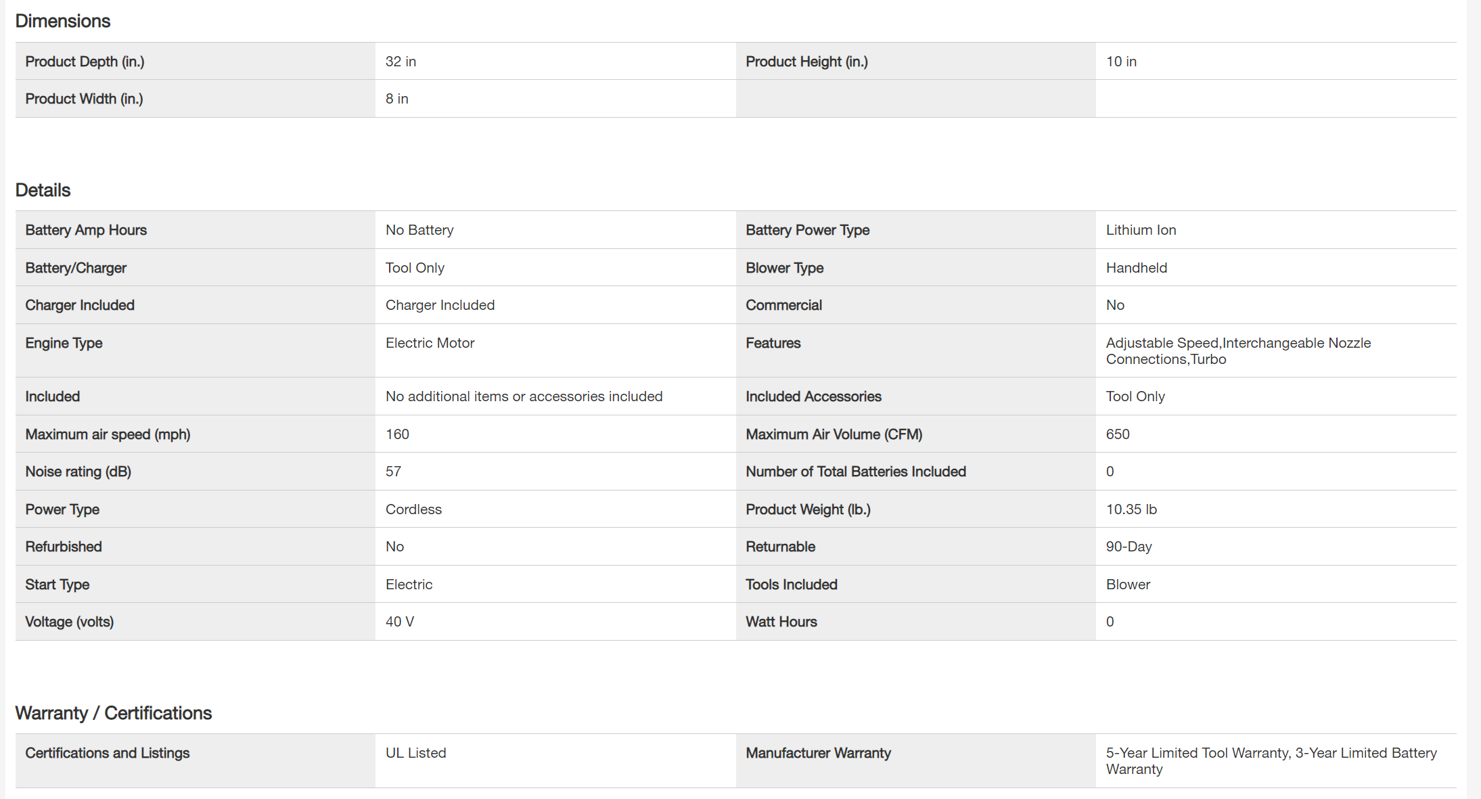Viewport: 1481px width, 799px height.
Task: Click the Maximum Air Volume (CFM) label
Action: point(834,434)
